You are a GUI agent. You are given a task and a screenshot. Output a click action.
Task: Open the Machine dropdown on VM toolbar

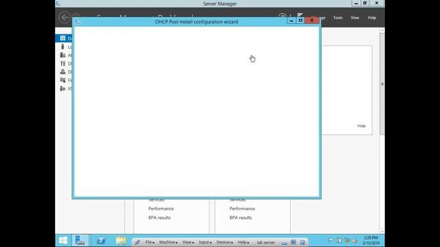click(168, 242)
